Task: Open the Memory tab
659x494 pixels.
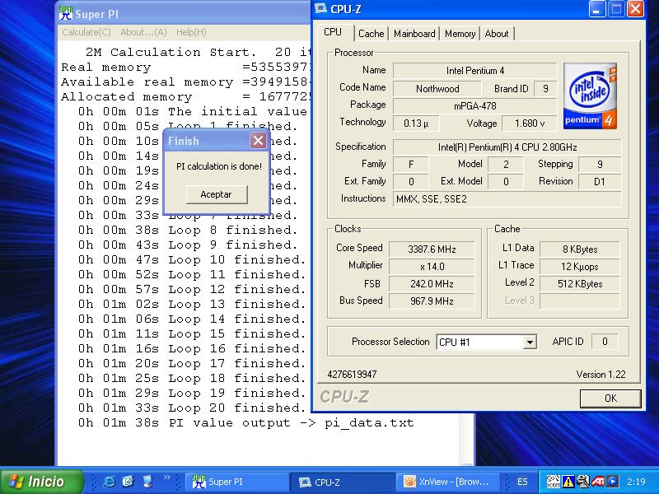Action: coord(460,34)
